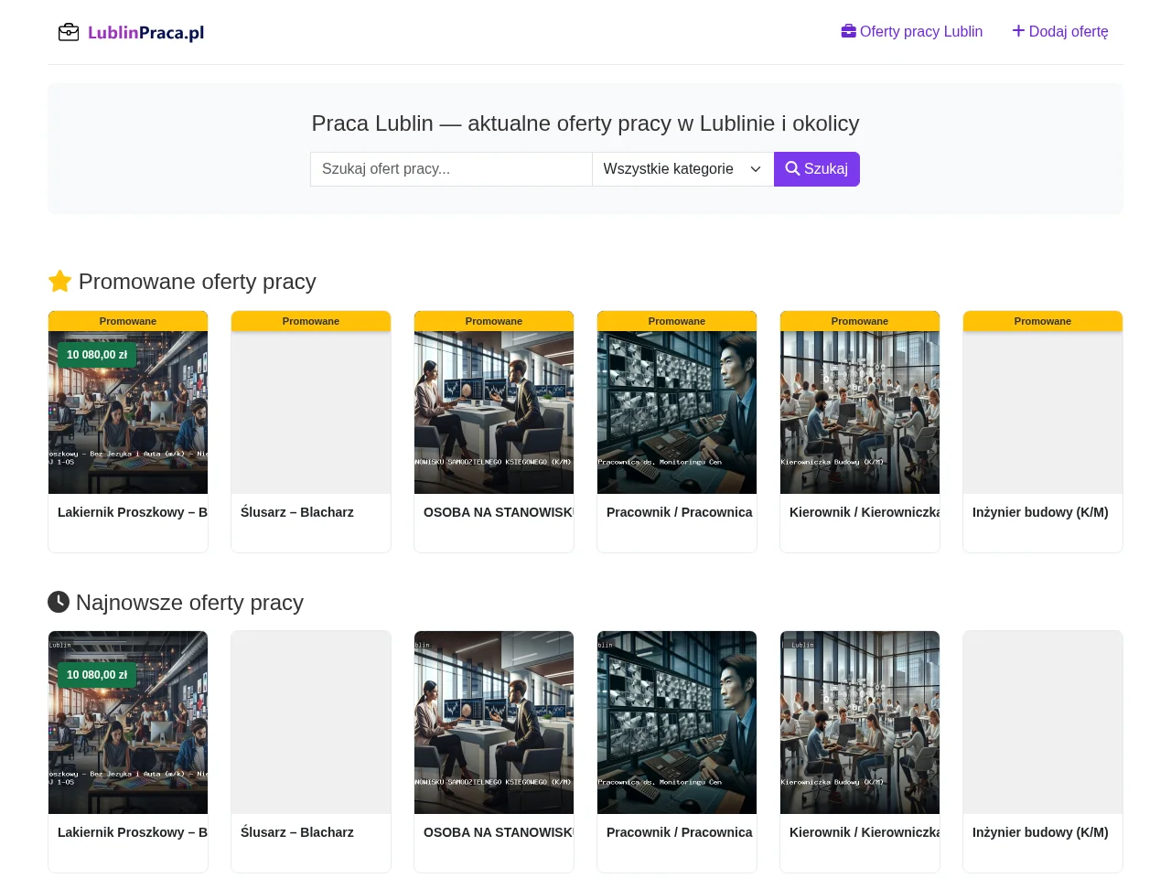Open newest Ślusarz – Blacharz empty image placeholder
This screenshot has width=1171, height=878.
click(311, 723)
